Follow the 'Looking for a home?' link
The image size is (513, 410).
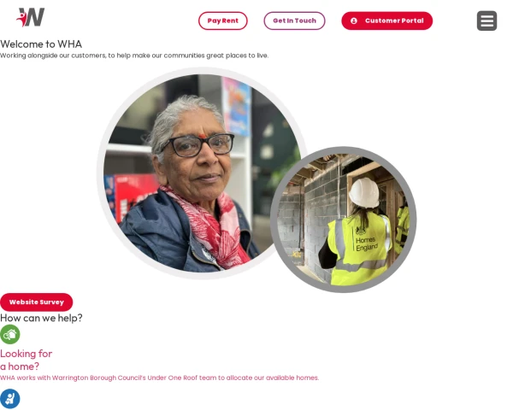tap(27, 360)
